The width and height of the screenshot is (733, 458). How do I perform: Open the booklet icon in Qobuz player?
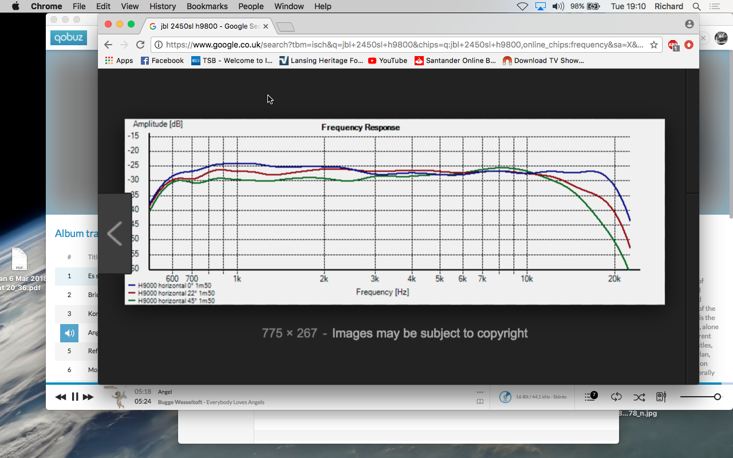[480, 402]
